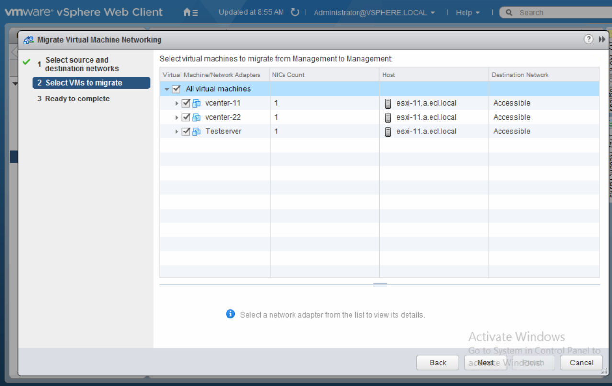This screenshot has height=386, width=612.
Task: Click the horizontal splitter handle below the table
Action: (x=380, y=285)
